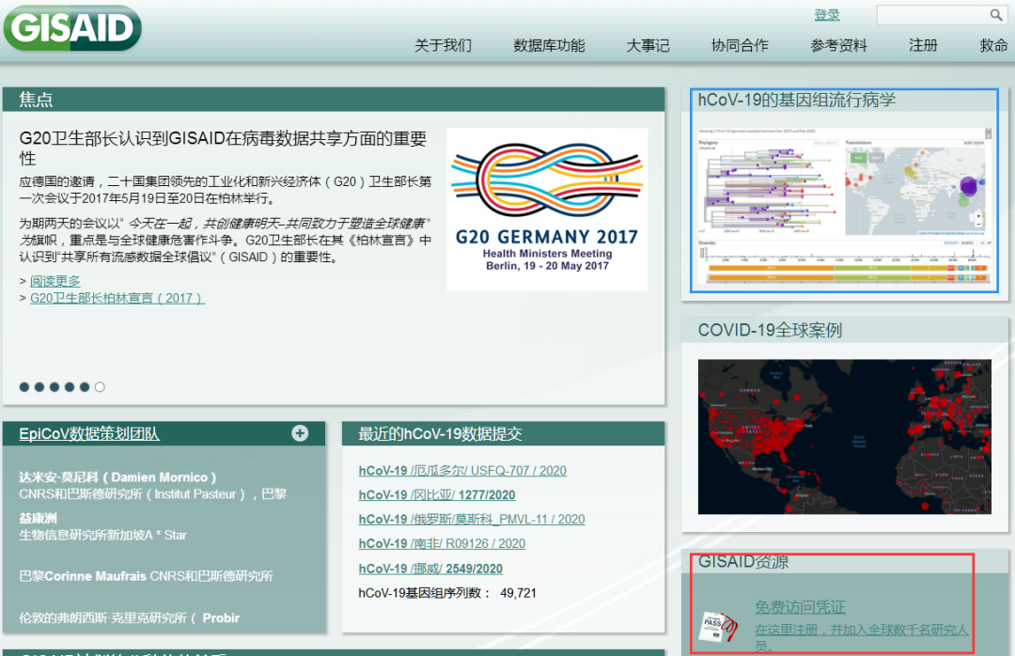
Task: Select the sixth empty carousel dot
Action: click(x=100, y=386)
